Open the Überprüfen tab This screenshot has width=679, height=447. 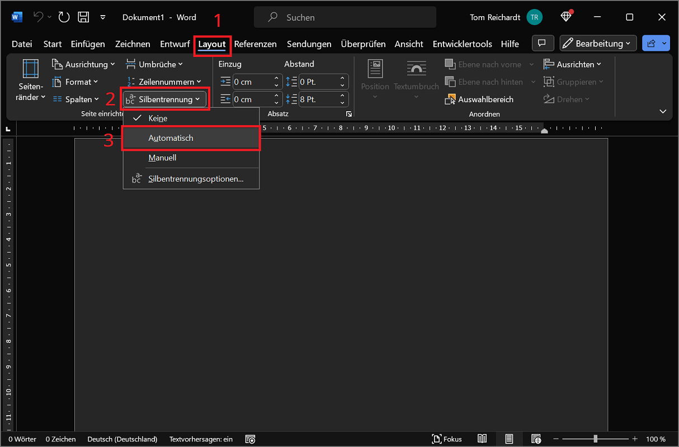coord(363,44)
